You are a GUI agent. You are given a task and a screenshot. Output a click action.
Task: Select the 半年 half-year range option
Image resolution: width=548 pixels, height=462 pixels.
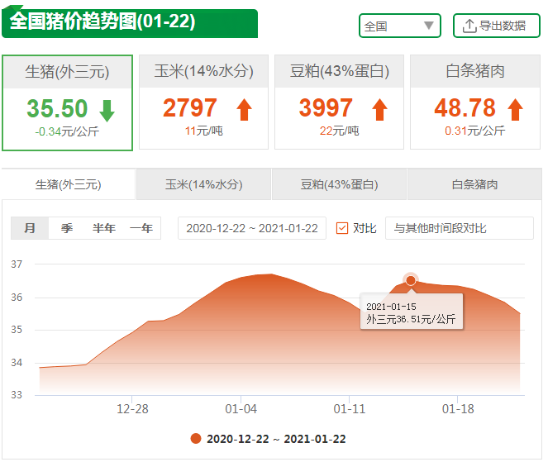[103, 228]
